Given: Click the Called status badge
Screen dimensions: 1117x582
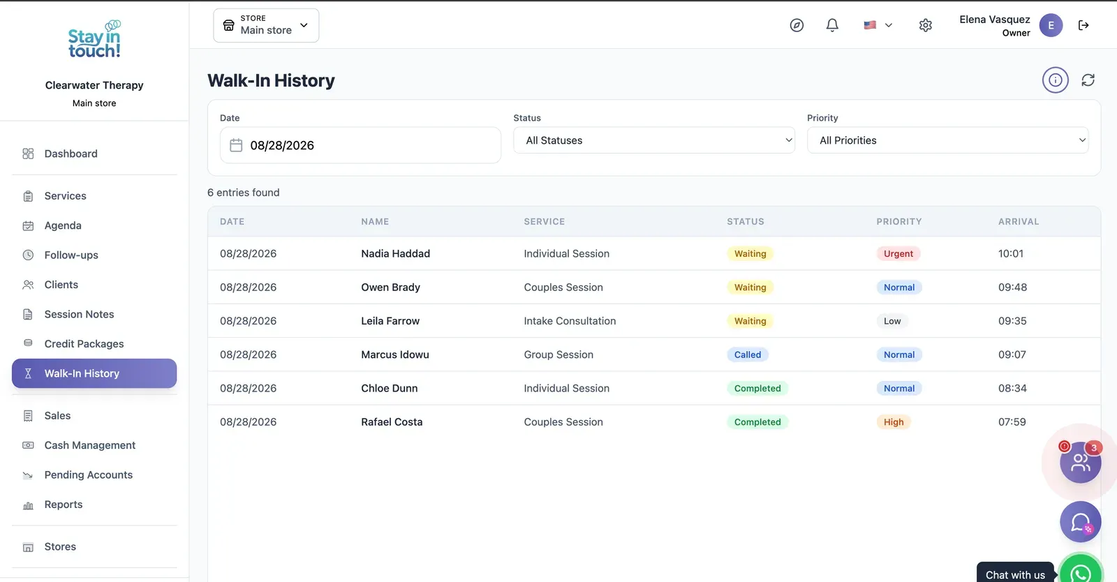Looking at the screenshot, I should [x=748, y=355].
